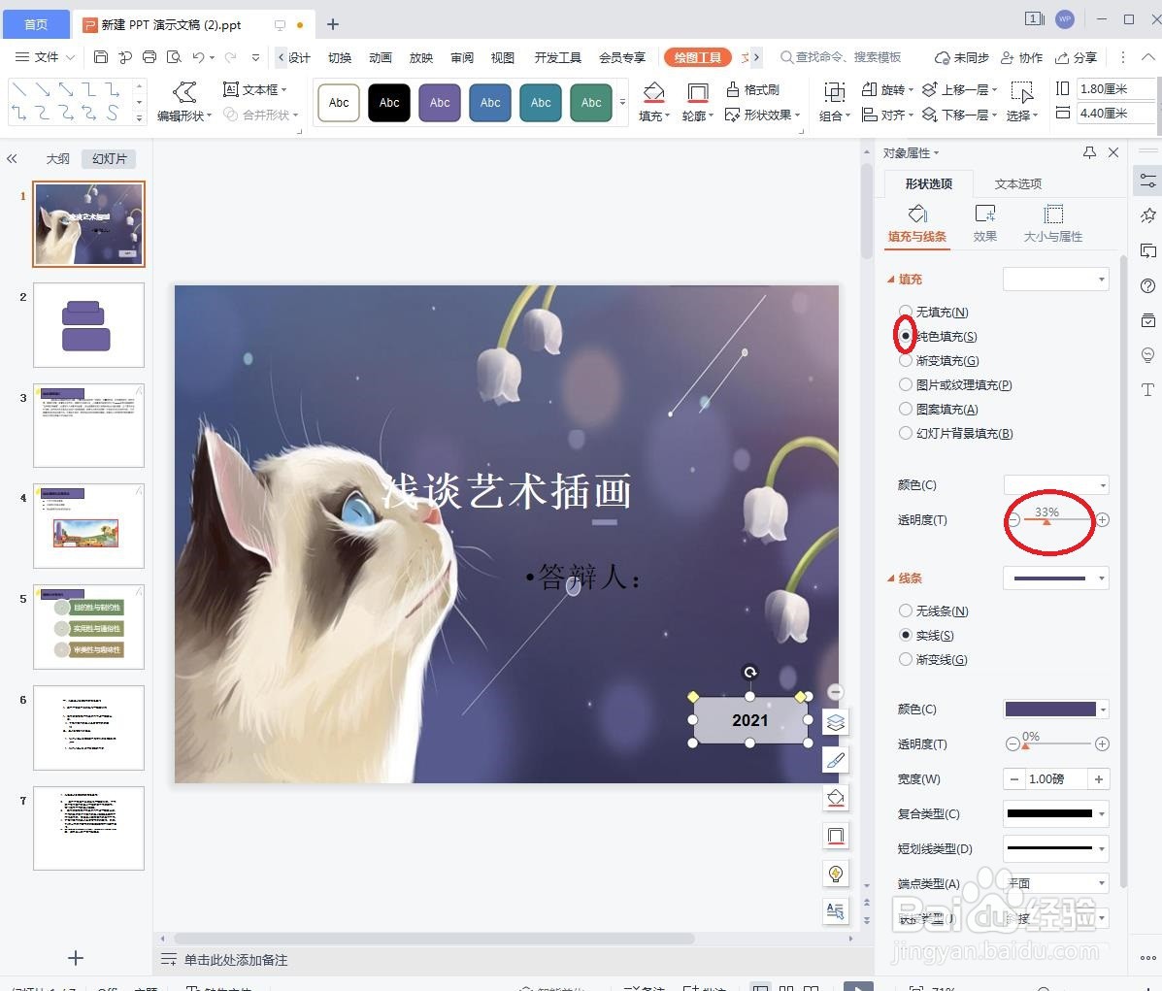Pin the 对象属性 panel
The height and width of the screenshot is (991, 1162).
pyautogui.click(x=1088, y=152)
